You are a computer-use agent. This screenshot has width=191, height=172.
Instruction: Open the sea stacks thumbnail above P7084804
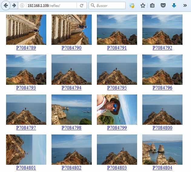[162, 150]
